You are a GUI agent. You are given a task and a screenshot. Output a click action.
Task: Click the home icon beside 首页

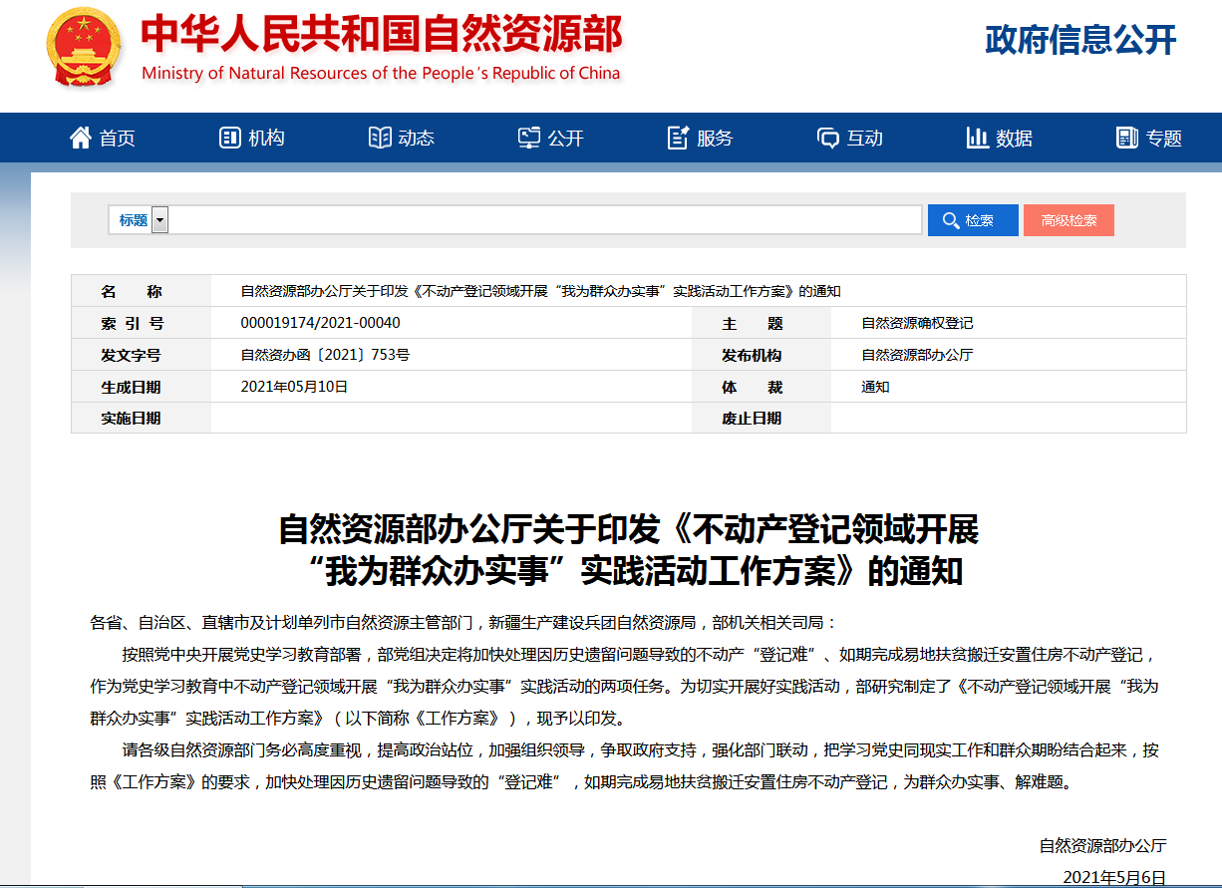(x=81, y=138)
